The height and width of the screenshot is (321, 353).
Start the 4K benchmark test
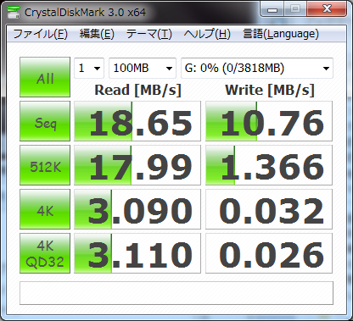[x=45, y=209]
